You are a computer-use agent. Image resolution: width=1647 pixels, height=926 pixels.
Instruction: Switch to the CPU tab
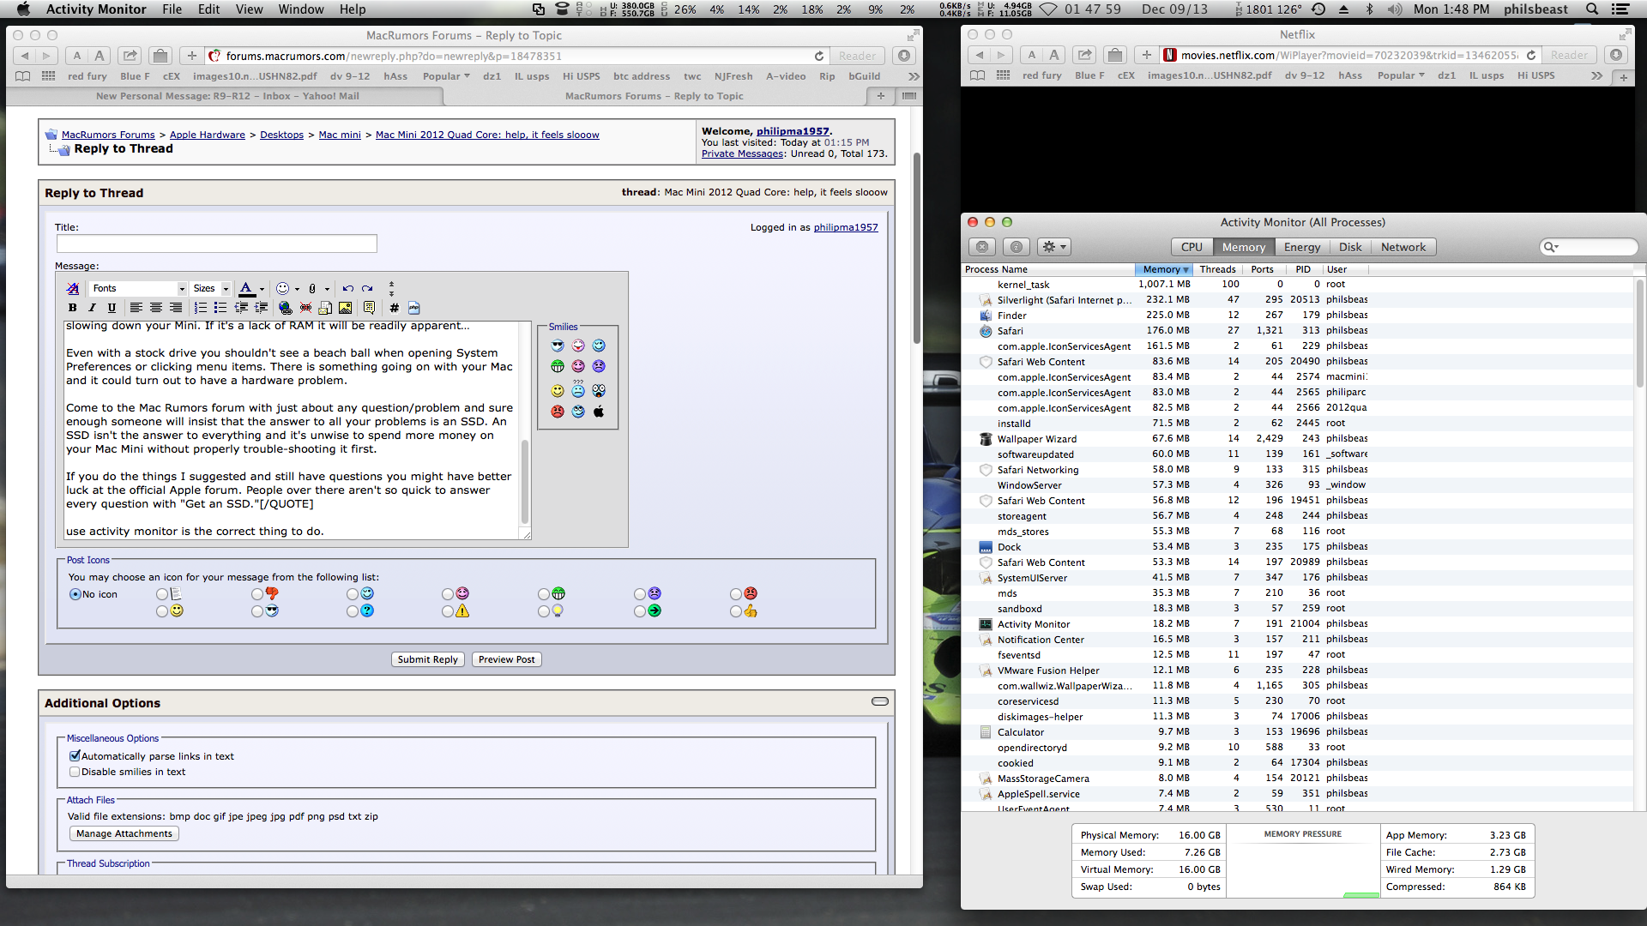pyautogui.click(x=1191, y=247)
